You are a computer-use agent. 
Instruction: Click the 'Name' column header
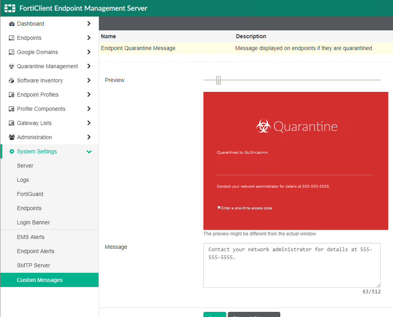pyautogui.click(x=108, y=36)
